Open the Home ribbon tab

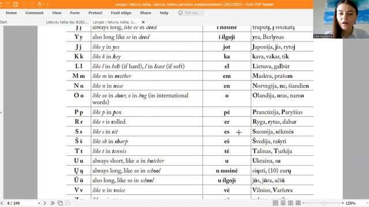(12, 13)
